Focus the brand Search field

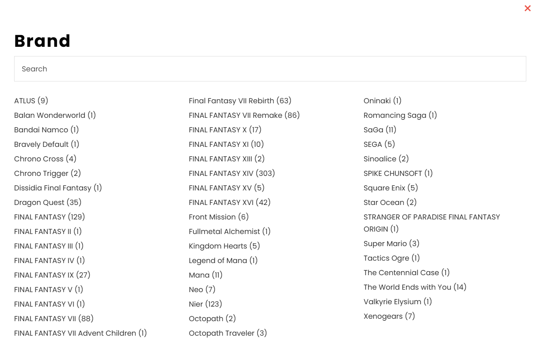(x=270, y=69)
